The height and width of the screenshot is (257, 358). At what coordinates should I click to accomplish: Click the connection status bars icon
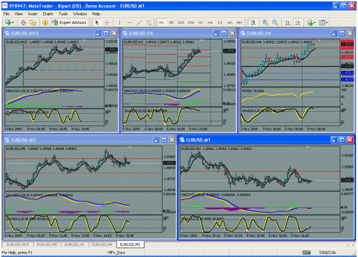306,252
